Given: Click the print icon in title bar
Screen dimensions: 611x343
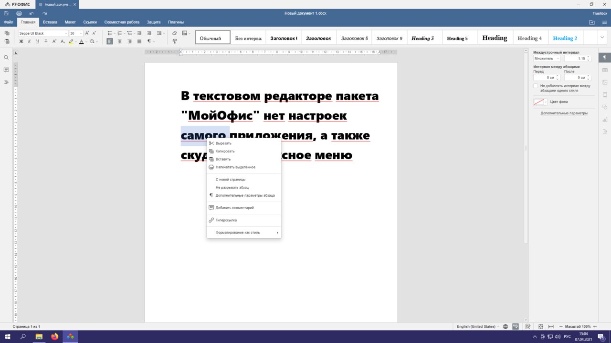Looking at the screenshot, I should 19,13.
